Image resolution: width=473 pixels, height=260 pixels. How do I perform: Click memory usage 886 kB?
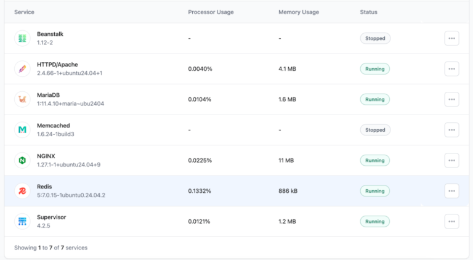288,191
